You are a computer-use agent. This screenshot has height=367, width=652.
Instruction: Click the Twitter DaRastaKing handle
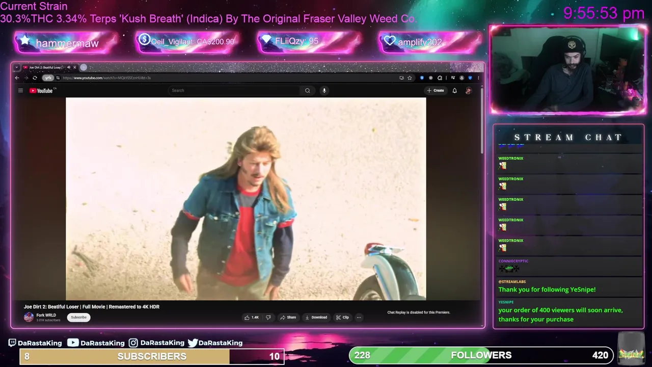[215, 343]
